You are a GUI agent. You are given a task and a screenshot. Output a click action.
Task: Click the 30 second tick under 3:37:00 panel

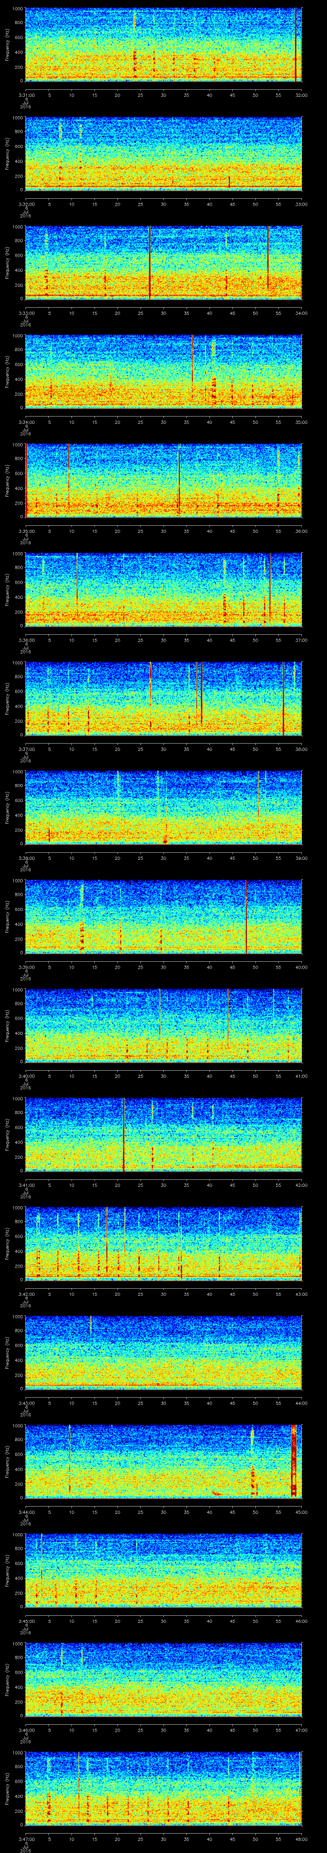pyautogui.click(x=164, y=749)
